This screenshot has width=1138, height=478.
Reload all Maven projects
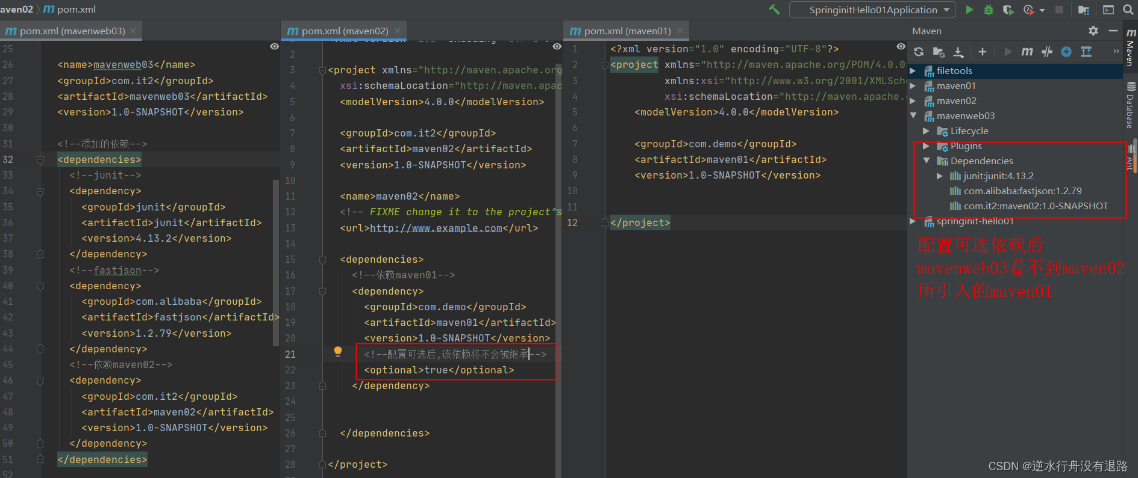(x=919, y=52)
